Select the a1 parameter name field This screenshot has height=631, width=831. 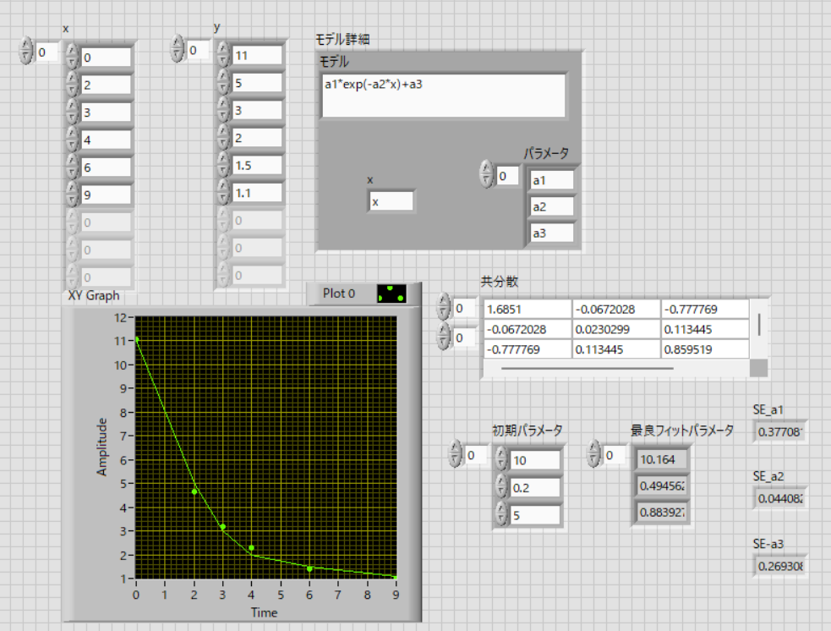[x=551, y=179]
